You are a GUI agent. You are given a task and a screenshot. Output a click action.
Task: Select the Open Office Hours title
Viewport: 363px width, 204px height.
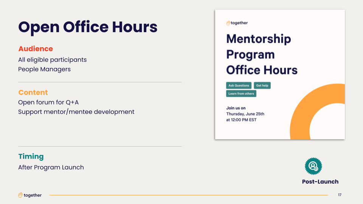[88, 27]
